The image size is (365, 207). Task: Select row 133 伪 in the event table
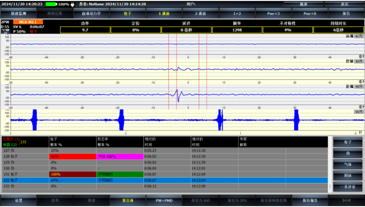coord(165,186)
